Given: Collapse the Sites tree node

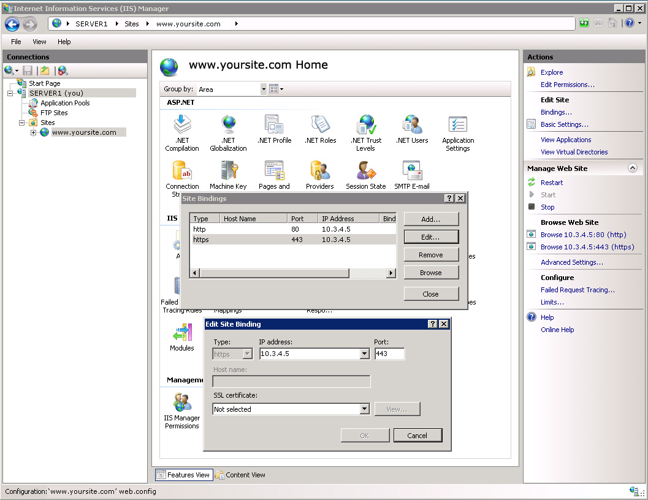Looking at the screenshot, I should [x=21, y=123].
